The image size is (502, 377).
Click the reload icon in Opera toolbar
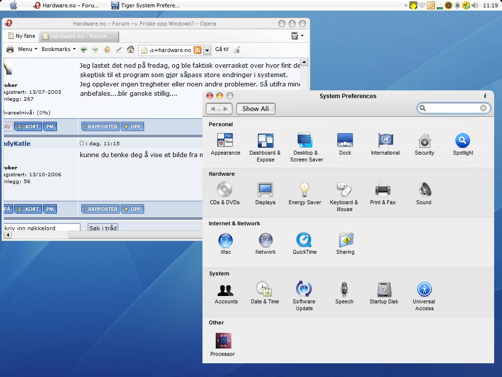click(x=107, y=50)
